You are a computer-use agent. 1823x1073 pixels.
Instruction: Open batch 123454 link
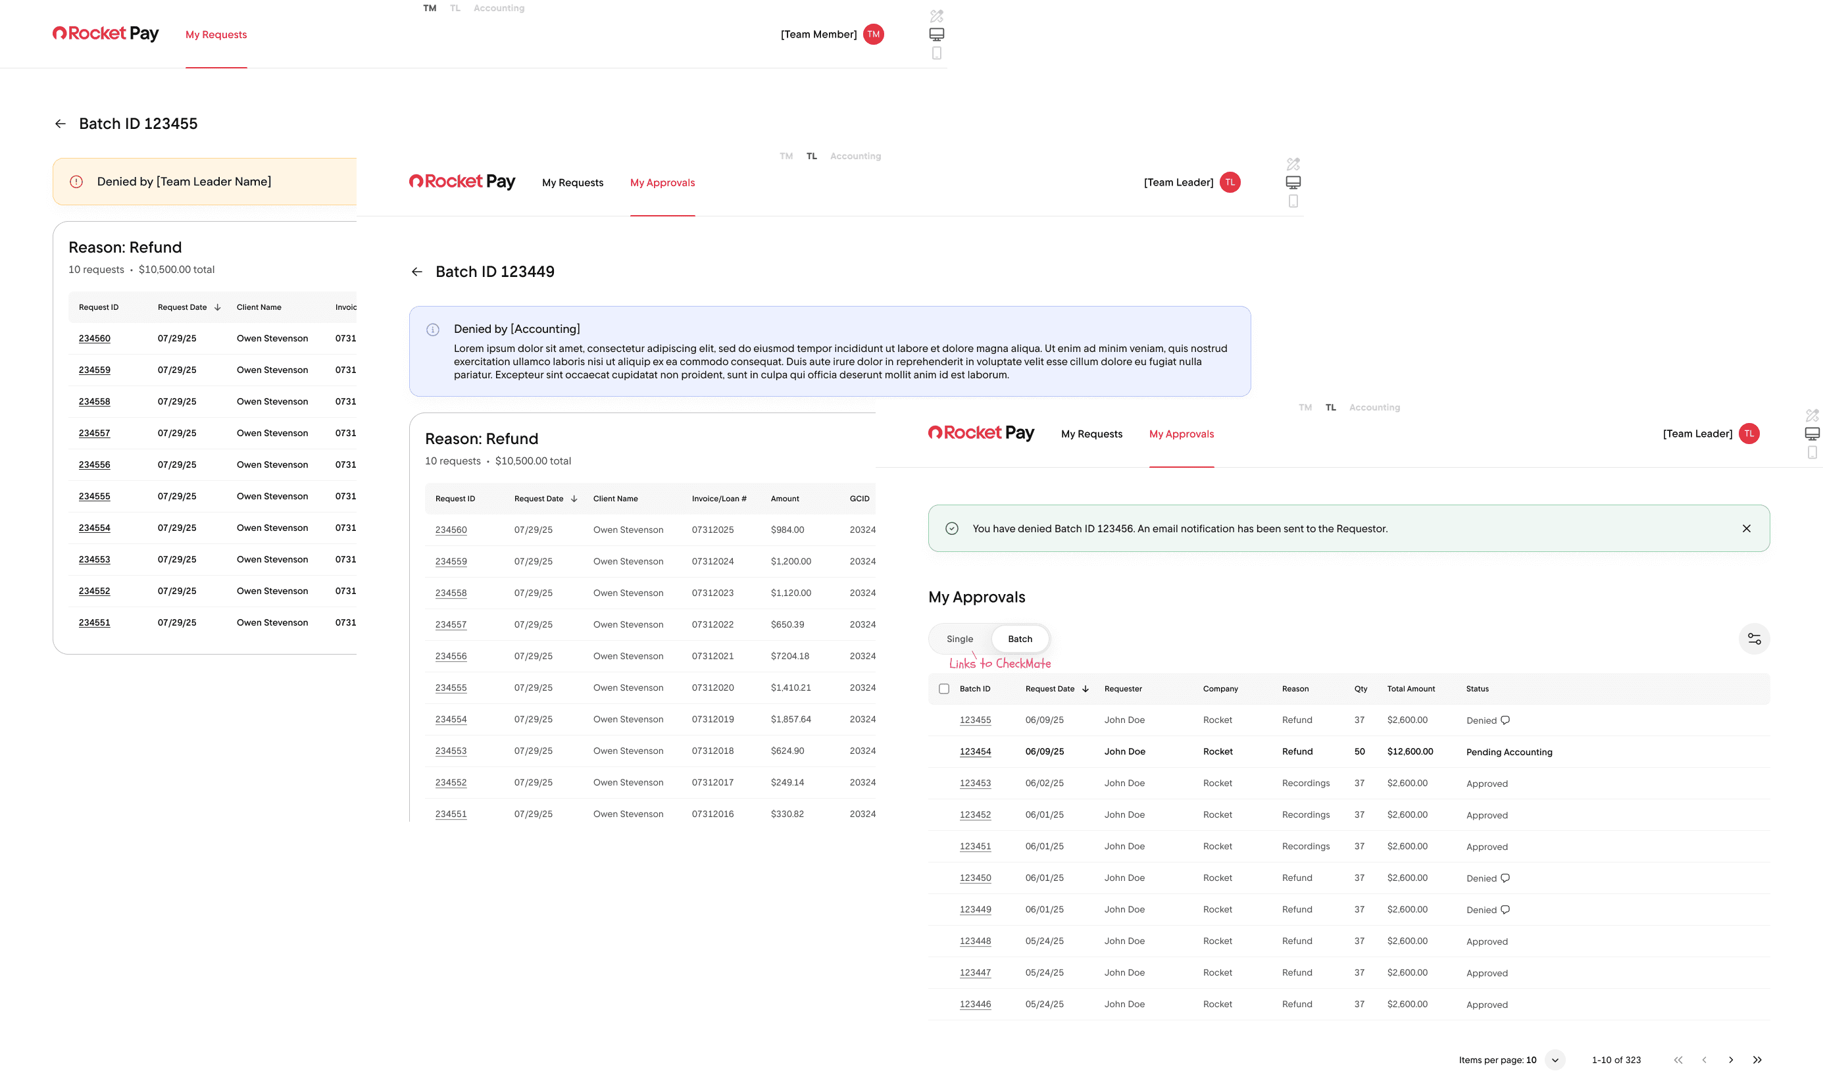point(974,752)
